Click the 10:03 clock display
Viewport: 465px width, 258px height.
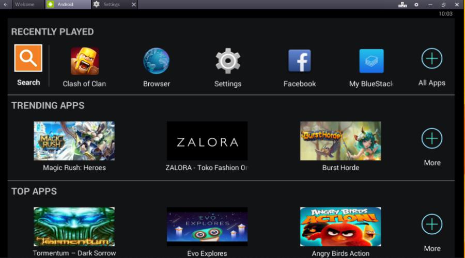[x=445, y=13]
